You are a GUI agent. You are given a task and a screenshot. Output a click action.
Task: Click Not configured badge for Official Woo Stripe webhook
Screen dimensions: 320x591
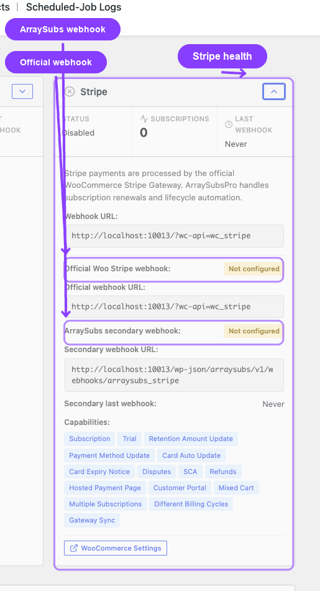254,269
